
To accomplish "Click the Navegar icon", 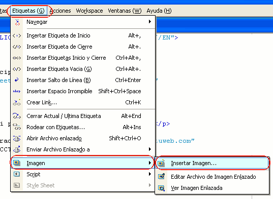I will [17, 22].
